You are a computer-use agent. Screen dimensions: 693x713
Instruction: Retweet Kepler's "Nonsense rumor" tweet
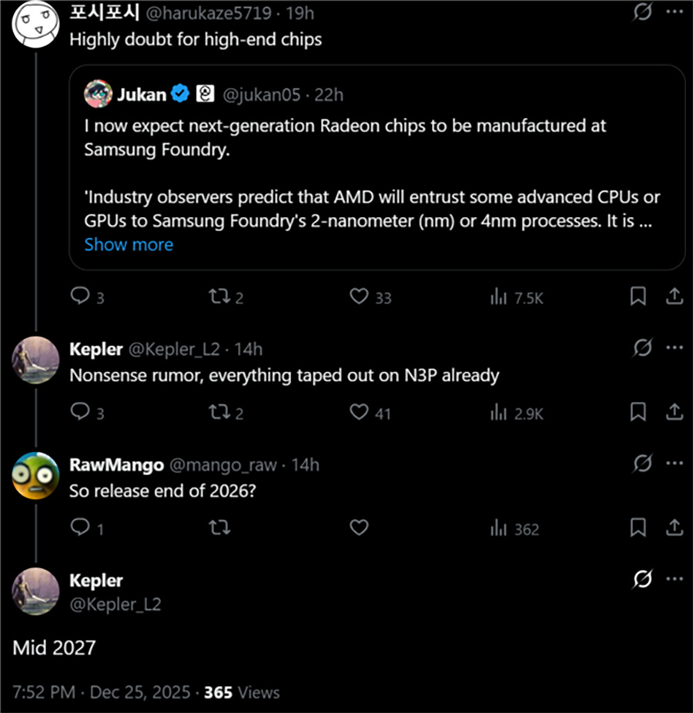pyautogui.click(x=219, y=413)
